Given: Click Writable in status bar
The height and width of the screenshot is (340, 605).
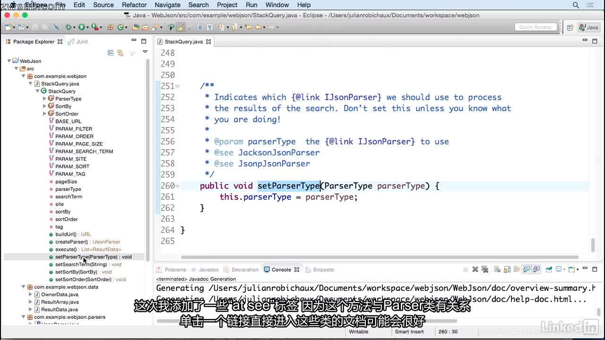Looking at the screenshot, I should point(359,331).
